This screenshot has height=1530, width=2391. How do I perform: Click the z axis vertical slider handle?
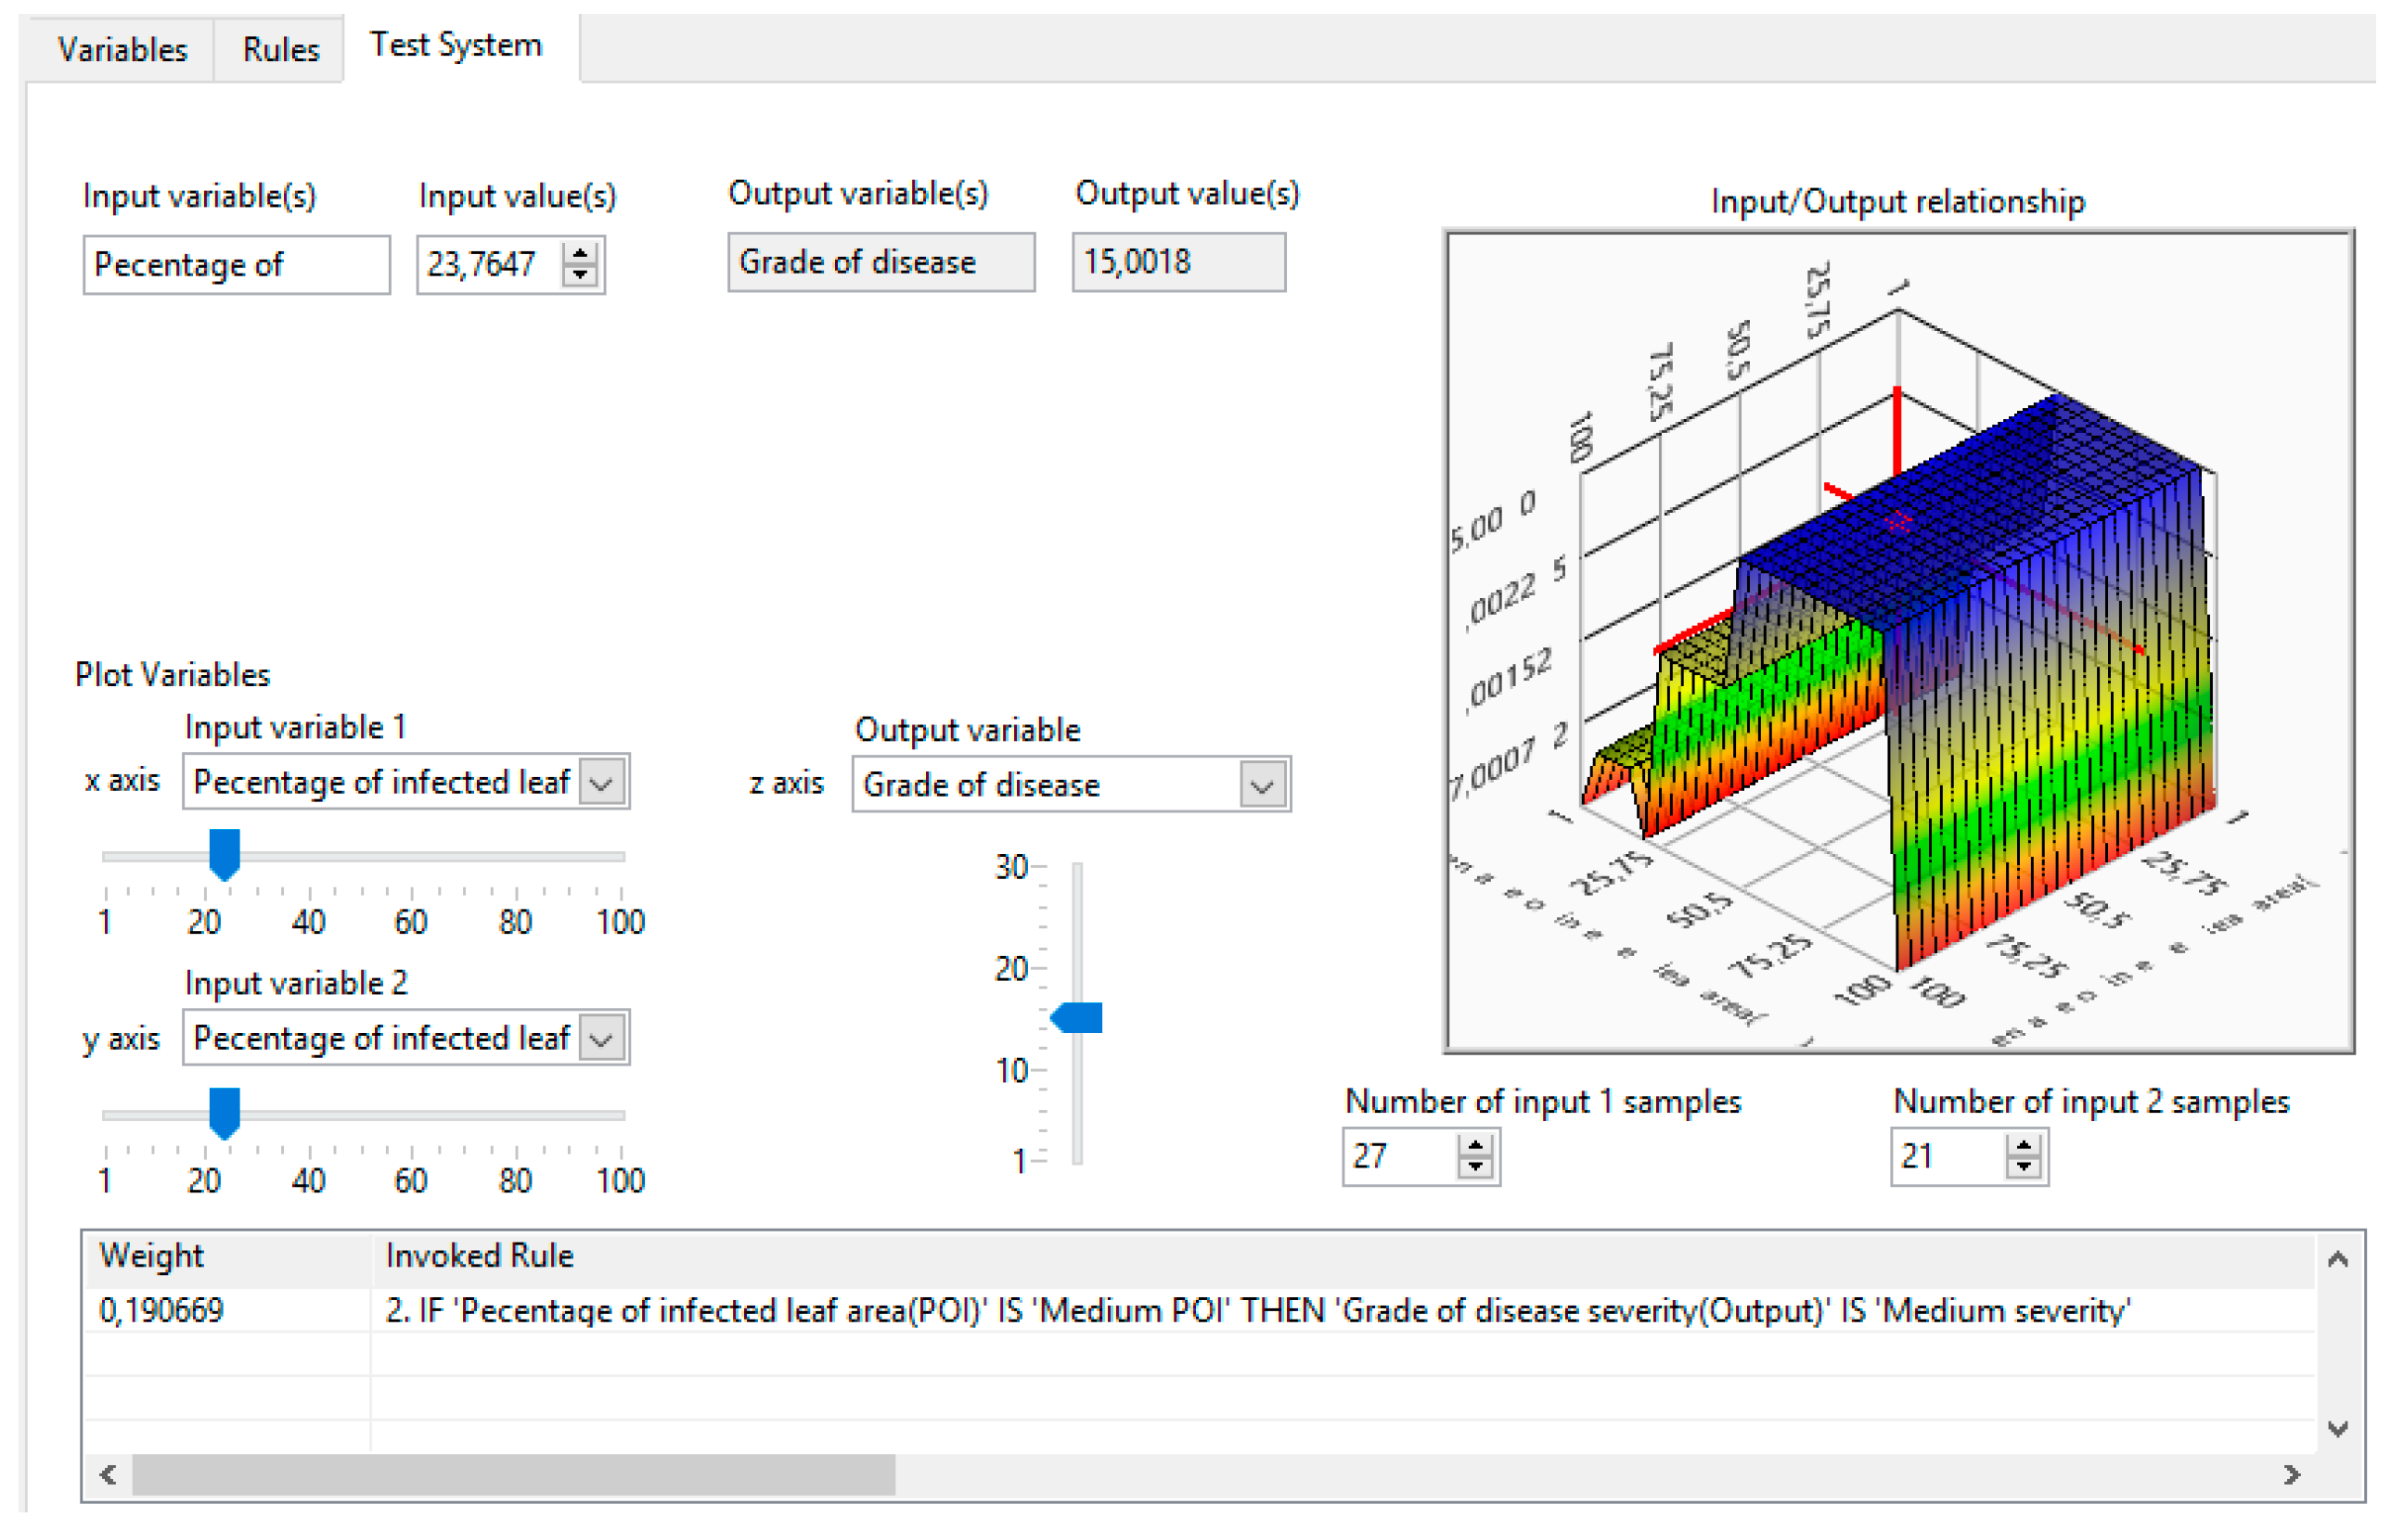tap(1078, 1017)
